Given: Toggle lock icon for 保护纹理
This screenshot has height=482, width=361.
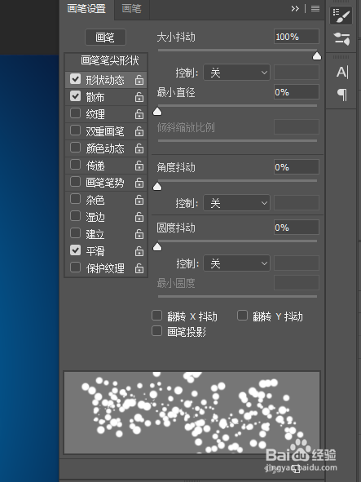Looking at the screenshot, I should tap(139, 268).
